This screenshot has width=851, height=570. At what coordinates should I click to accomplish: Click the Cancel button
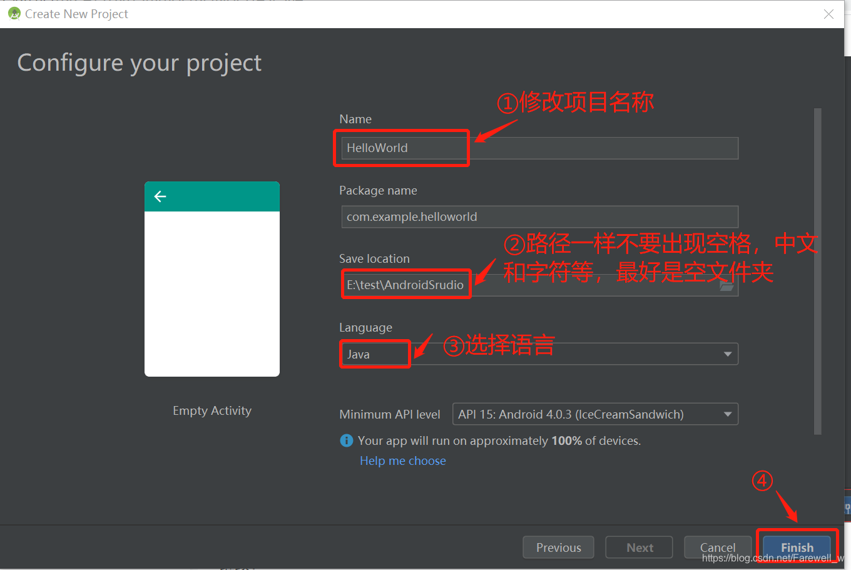(x=718, y=547)
